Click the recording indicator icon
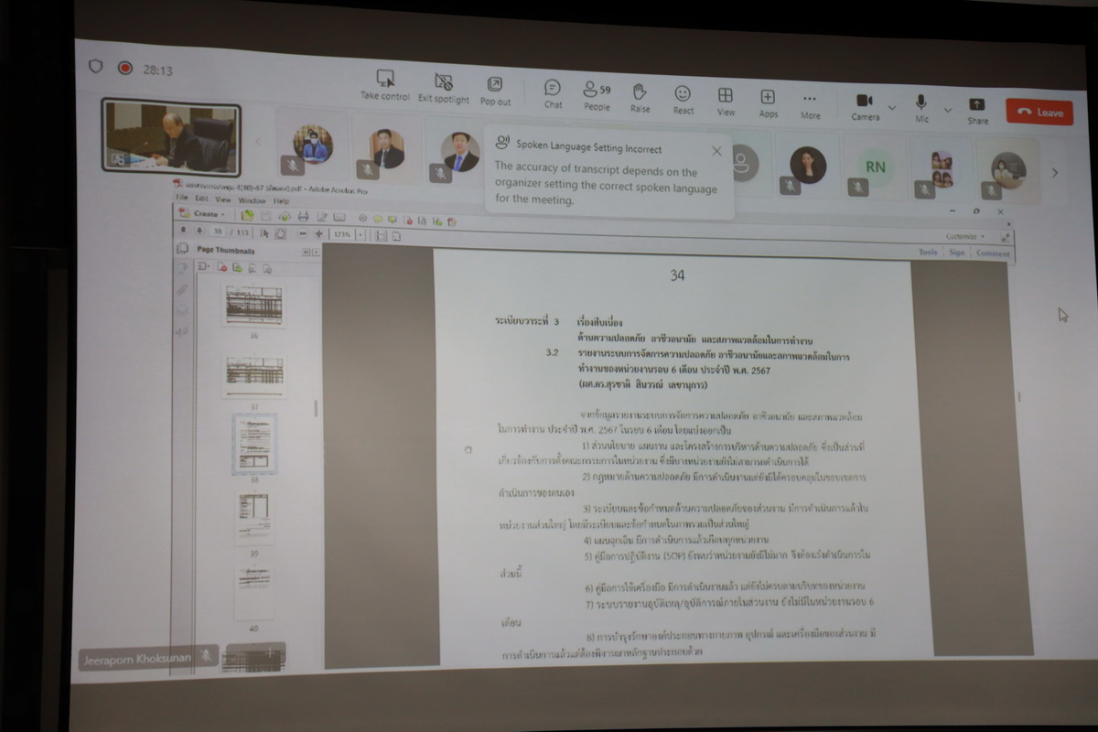 (125, 68)
